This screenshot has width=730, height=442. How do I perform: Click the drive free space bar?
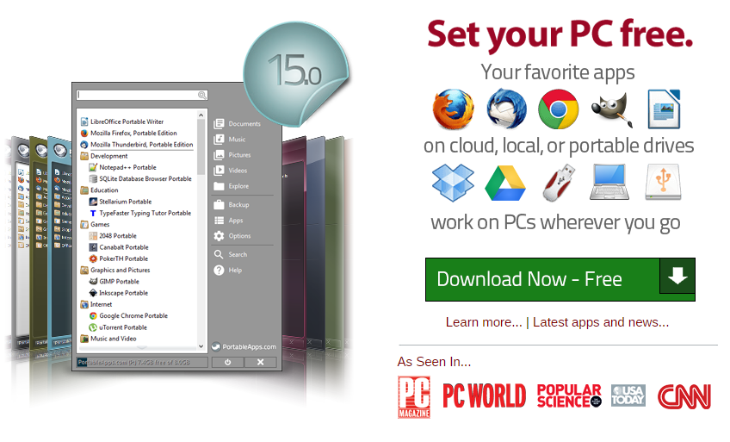142,362
